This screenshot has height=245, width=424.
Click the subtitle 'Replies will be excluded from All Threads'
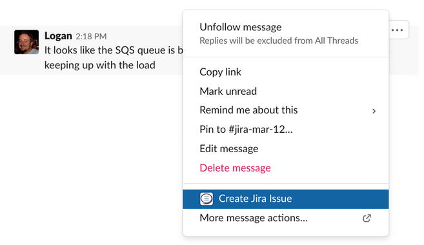pos(279,41)
